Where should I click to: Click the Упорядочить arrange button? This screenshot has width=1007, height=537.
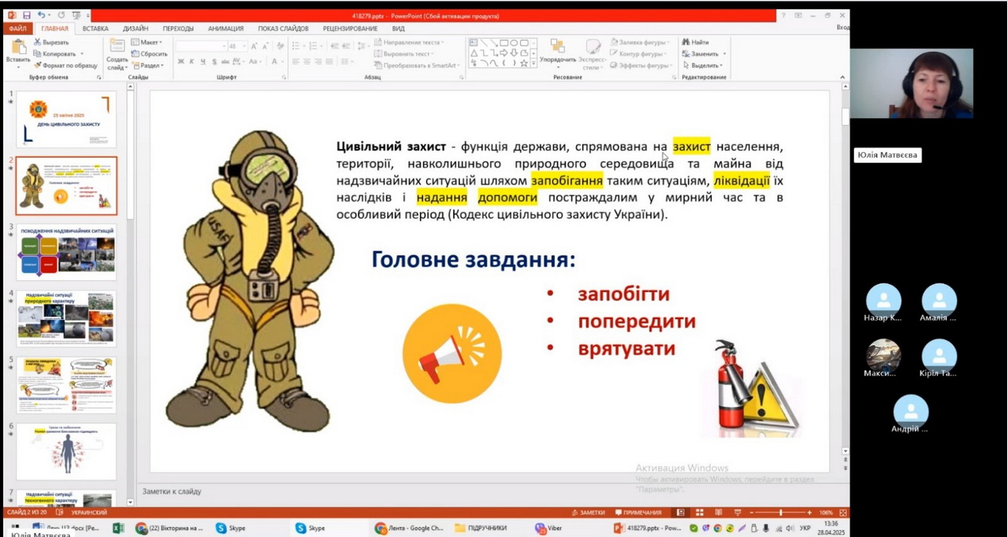point(558,52)
